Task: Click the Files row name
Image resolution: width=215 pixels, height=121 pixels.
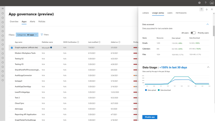Action: 144,54
